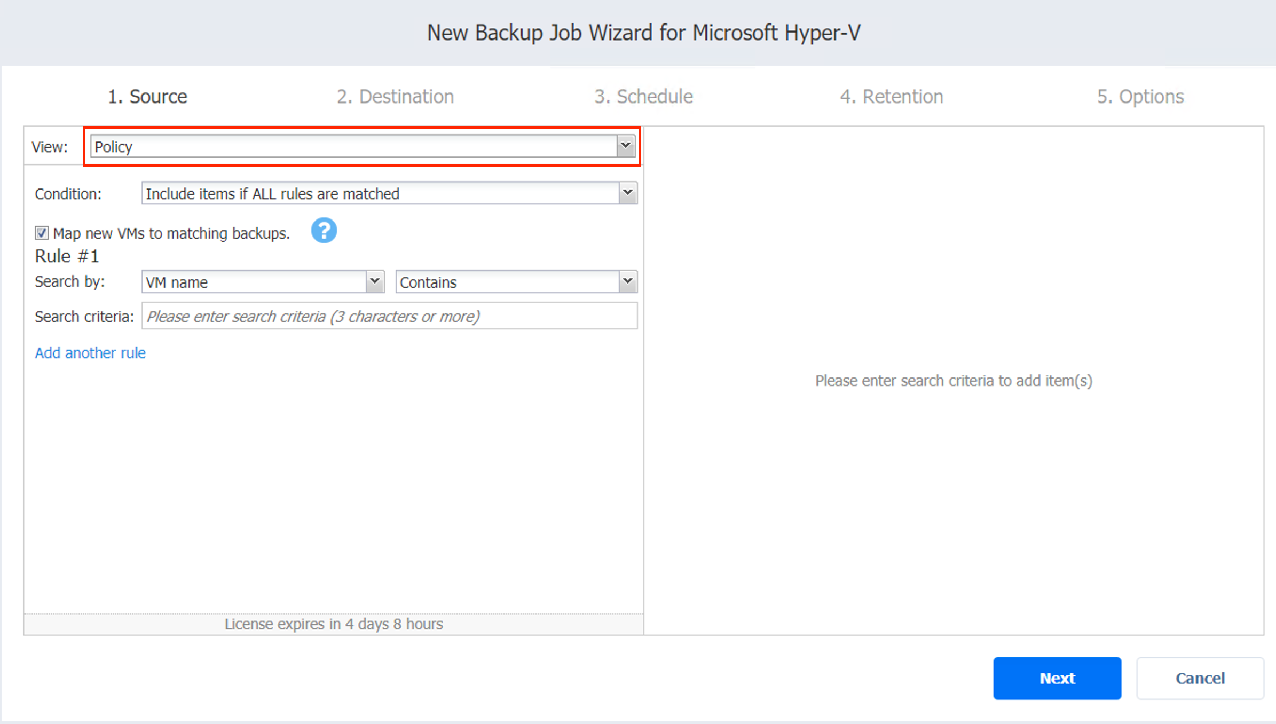Image resolution: width=1276 pixels, height=724 pixels.
Task: Click the 'View:' label
Action: (50, 147)
